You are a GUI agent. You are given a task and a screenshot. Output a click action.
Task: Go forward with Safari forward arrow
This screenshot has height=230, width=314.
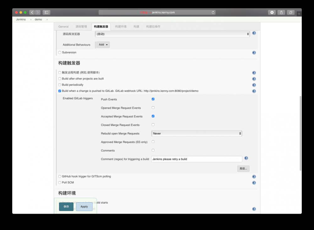[38, 13]
